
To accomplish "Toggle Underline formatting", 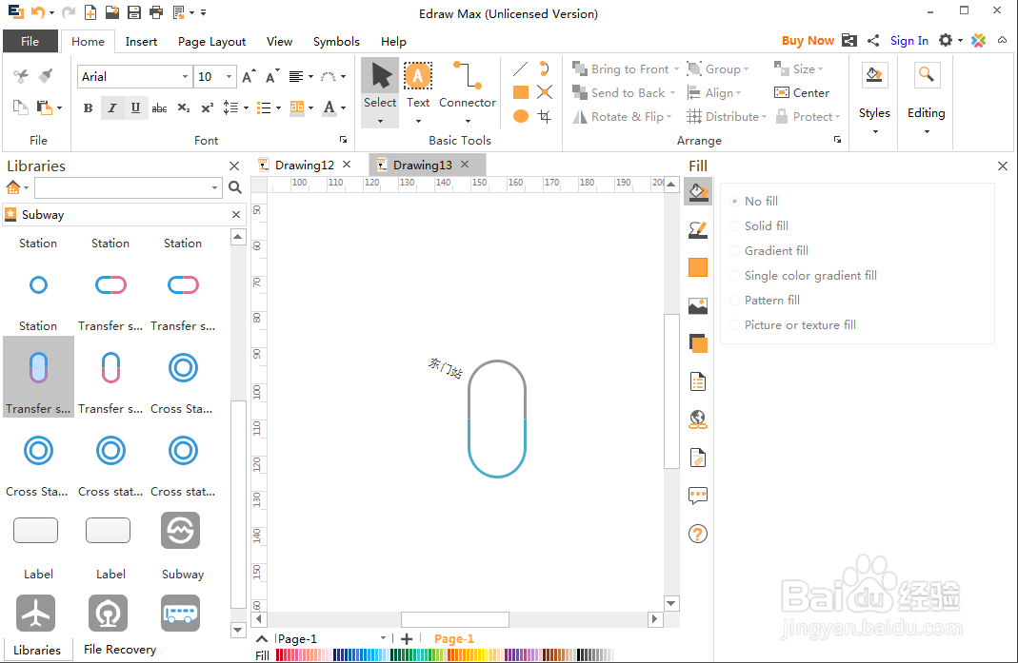I will coord(135,107).
